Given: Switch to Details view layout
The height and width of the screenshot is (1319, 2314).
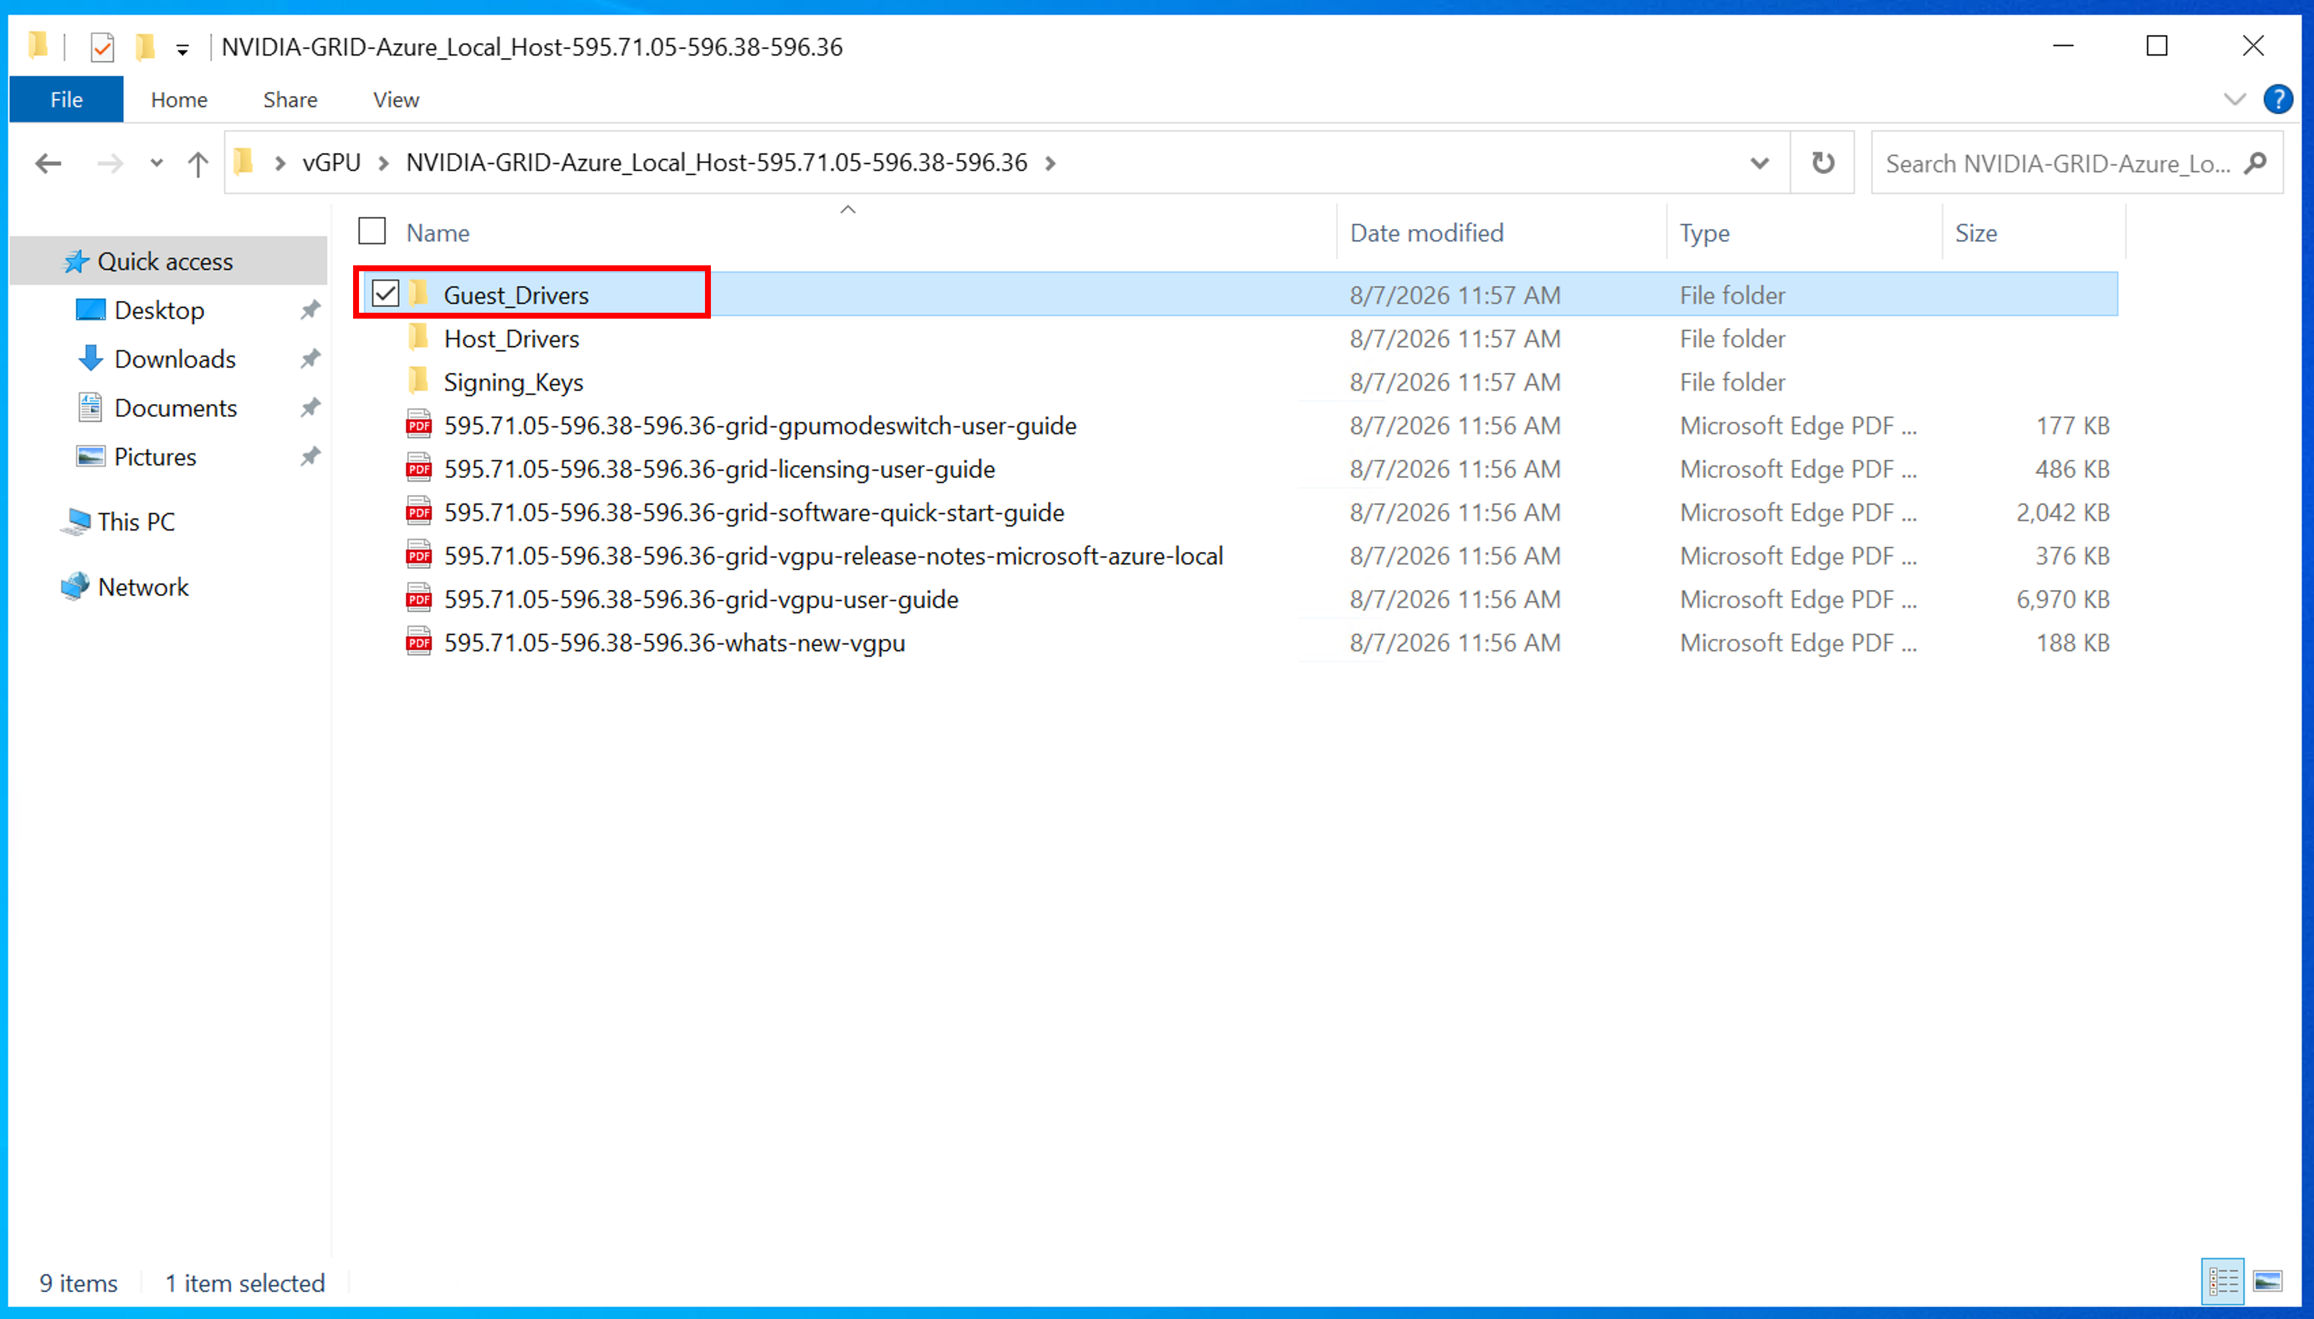Looking at the screenshot, I should [2223, 1281].
